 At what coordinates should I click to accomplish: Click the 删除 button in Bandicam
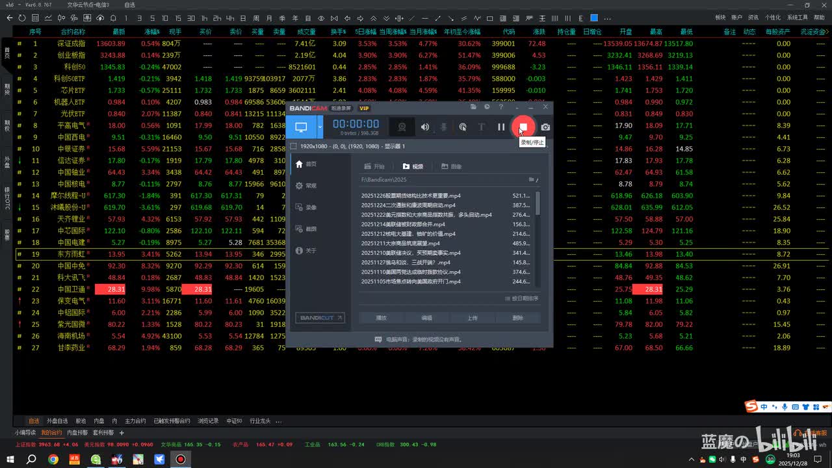pos(518,318)
